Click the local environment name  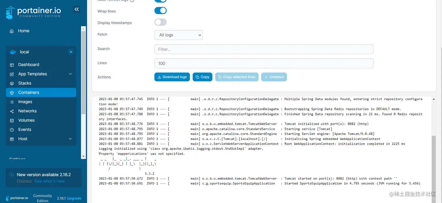pos(25,52)
